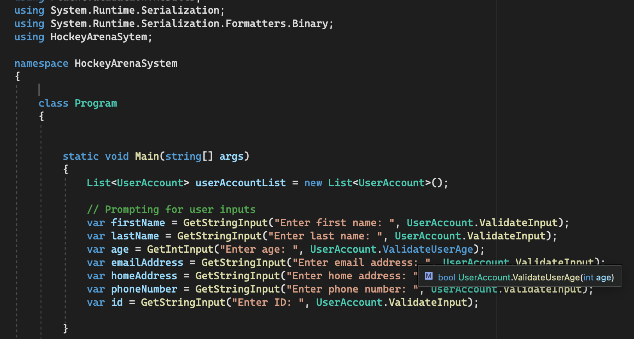Screen dimensions: 634x339
Task: Click the 'class' keyword
Action: click(53, 103)
